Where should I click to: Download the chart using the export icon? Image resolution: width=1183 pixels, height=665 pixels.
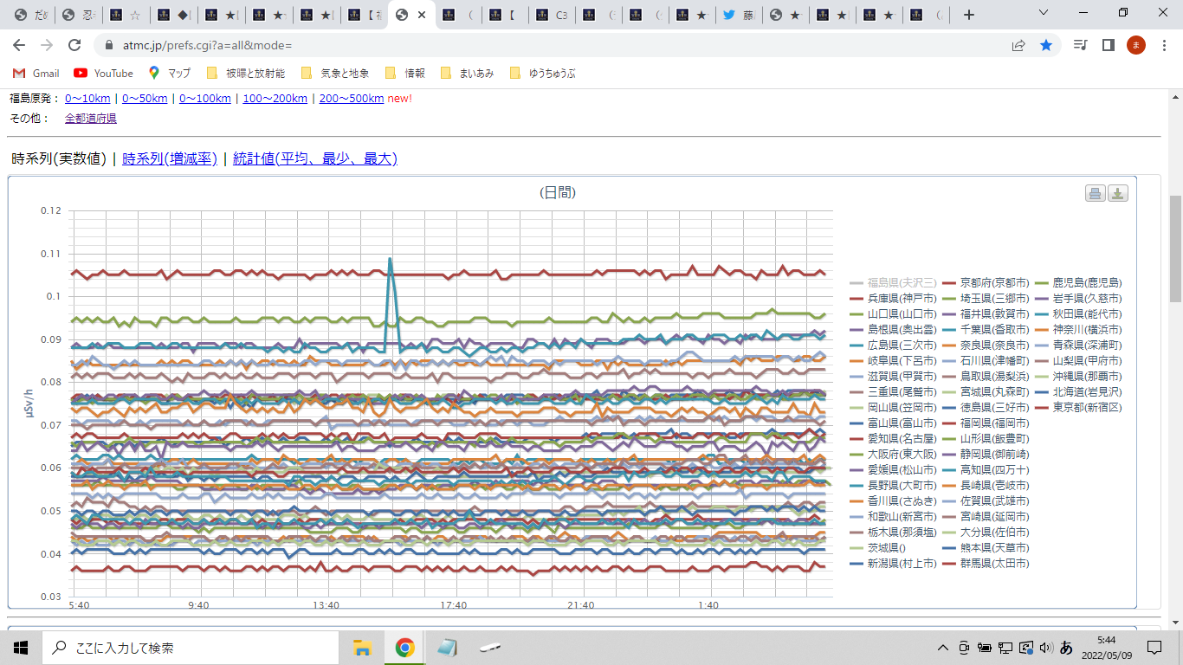tap(1118, 193)
